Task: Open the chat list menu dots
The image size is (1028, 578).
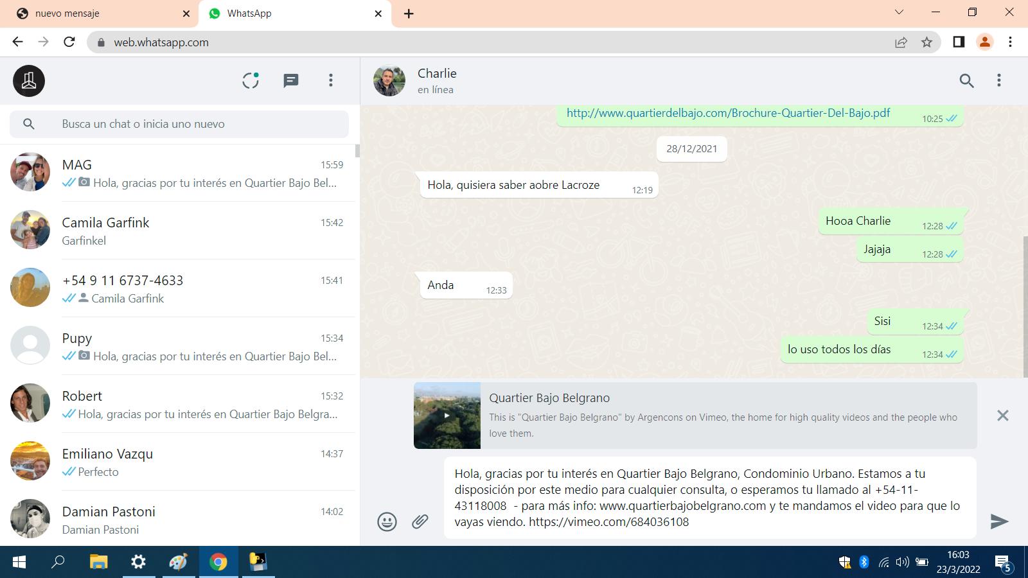Action: pyautogui.click(x=331, y=80)
